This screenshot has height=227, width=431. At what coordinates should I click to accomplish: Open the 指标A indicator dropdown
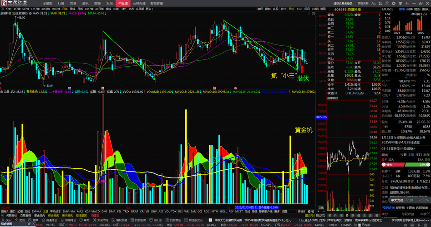pos(5,212)
